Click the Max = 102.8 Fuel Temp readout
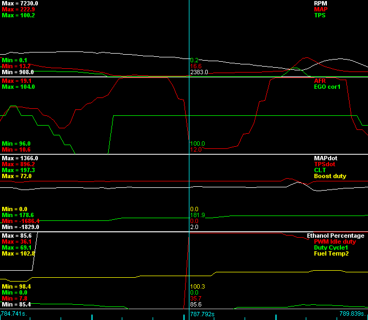368x320 pixels. point(18,253)
